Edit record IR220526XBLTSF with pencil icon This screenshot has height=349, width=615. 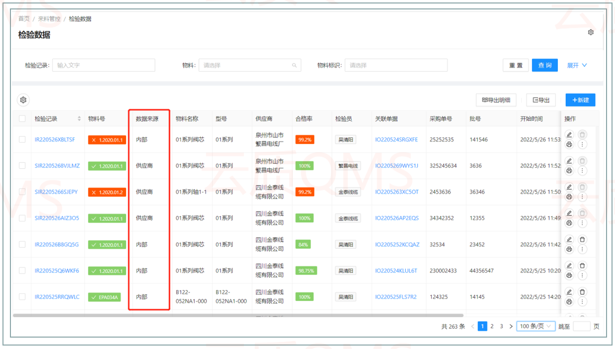coord(569,135)
